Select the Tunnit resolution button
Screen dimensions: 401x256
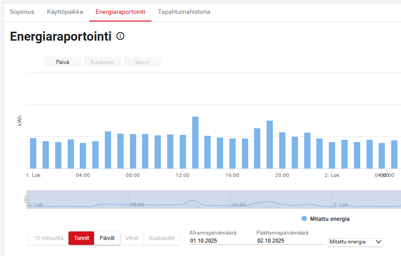[x=82, y=238]
